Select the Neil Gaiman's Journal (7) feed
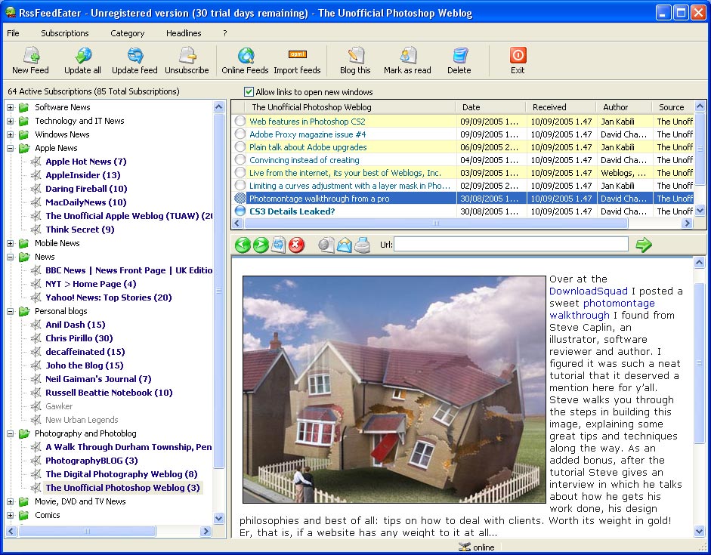 (x=98, y=379)
